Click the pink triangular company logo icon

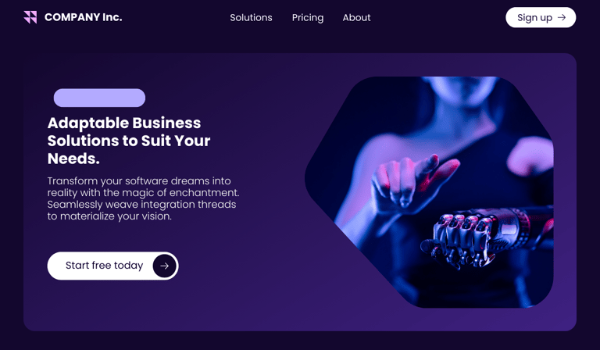(x=30, y=17)
